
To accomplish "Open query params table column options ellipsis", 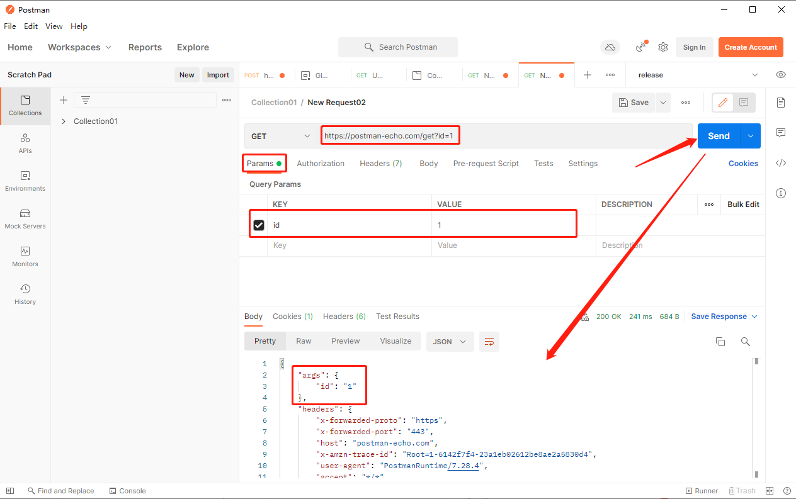I will point(709,205).
